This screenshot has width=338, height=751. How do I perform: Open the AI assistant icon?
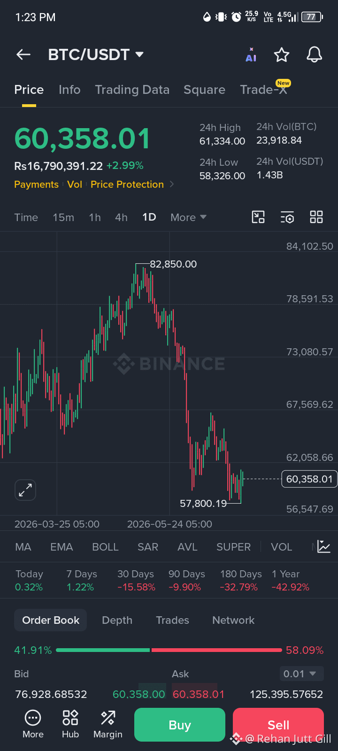point(251,55)
